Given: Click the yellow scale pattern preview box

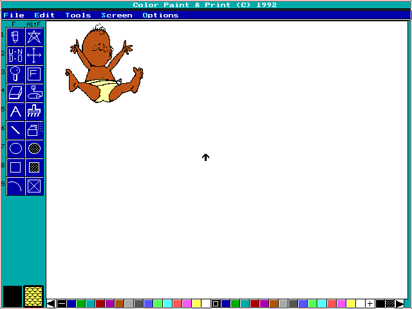Looking at the screenshot, I should 33,296.
